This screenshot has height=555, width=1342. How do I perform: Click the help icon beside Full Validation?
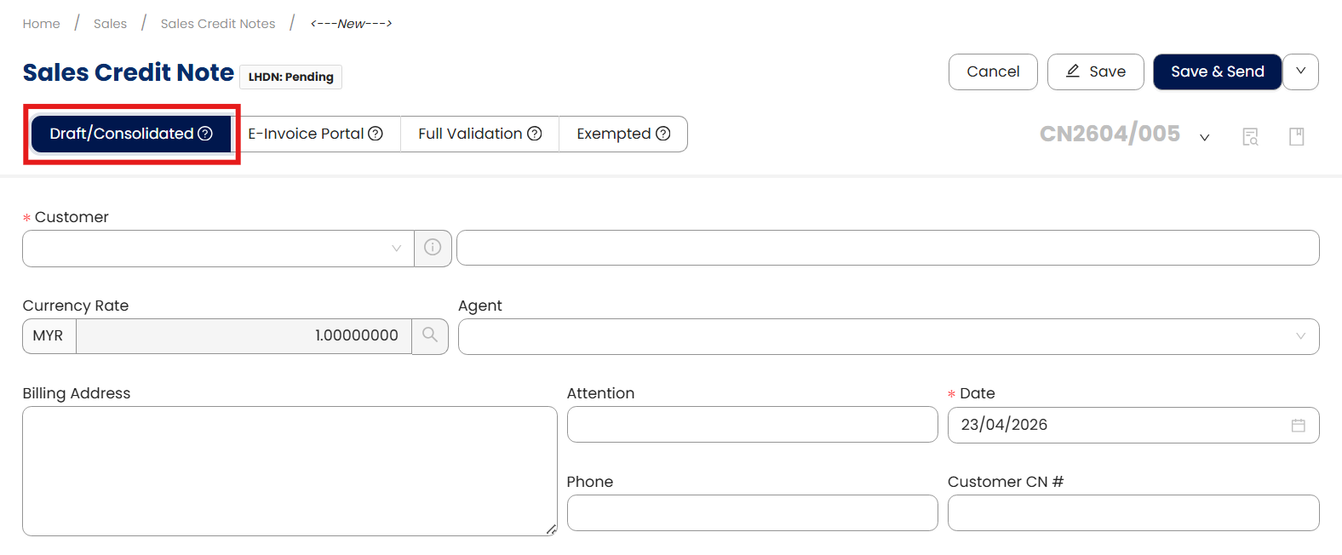click(535, 134)
